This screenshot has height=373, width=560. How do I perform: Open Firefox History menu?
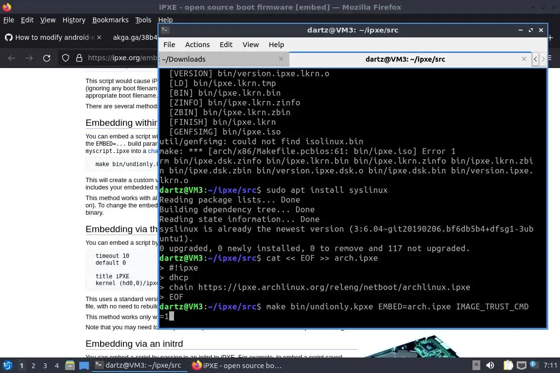coord(74,20)
